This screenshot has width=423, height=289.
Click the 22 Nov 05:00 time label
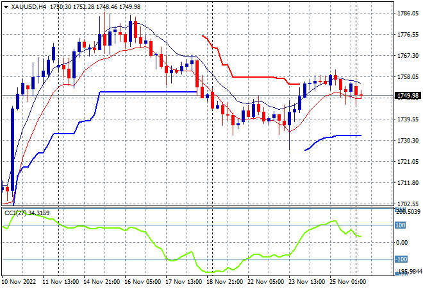(266, 282)
